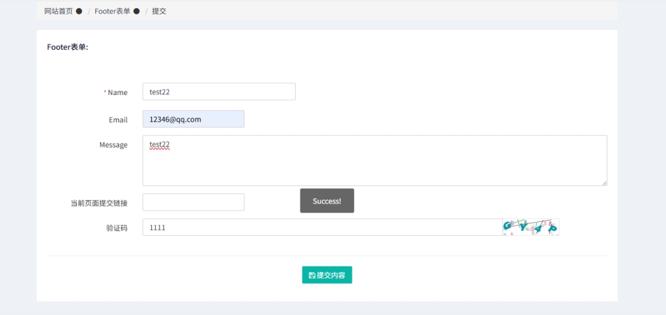Click the Email field label
666x315 pixels.
point(118,120)
